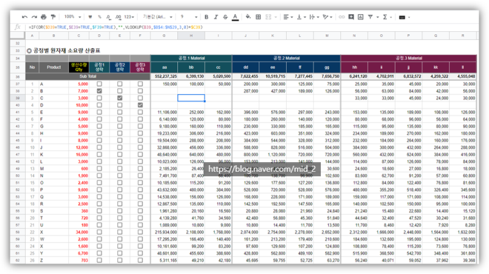Click the insert chart icon
Screen dimensions: 489x274
coord(361,17)
